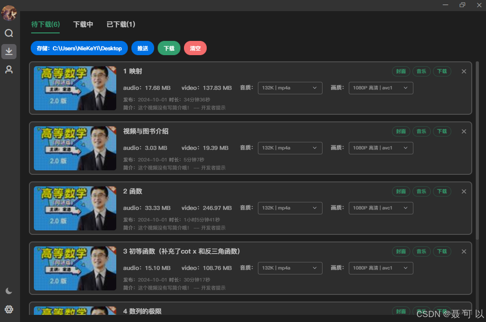Toggle dark mode with moon icon

9,291
